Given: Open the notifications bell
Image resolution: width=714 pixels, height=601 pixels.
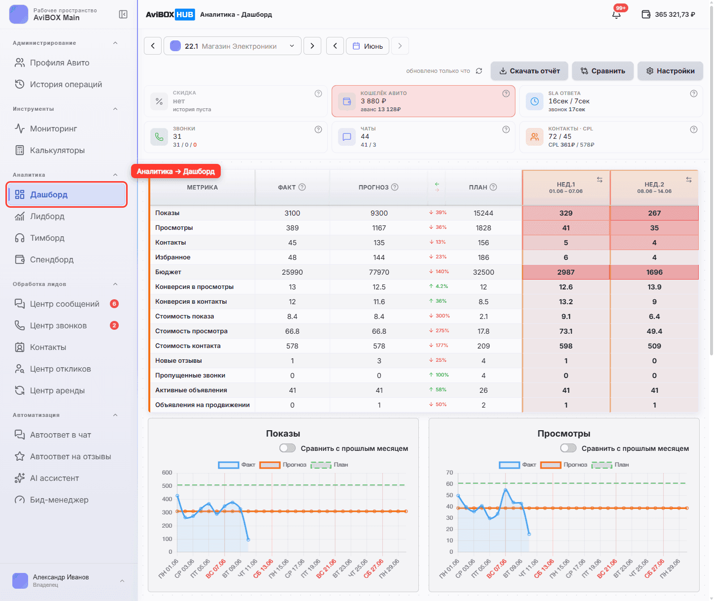Looking at the screenshot, I should click(616, 14).
